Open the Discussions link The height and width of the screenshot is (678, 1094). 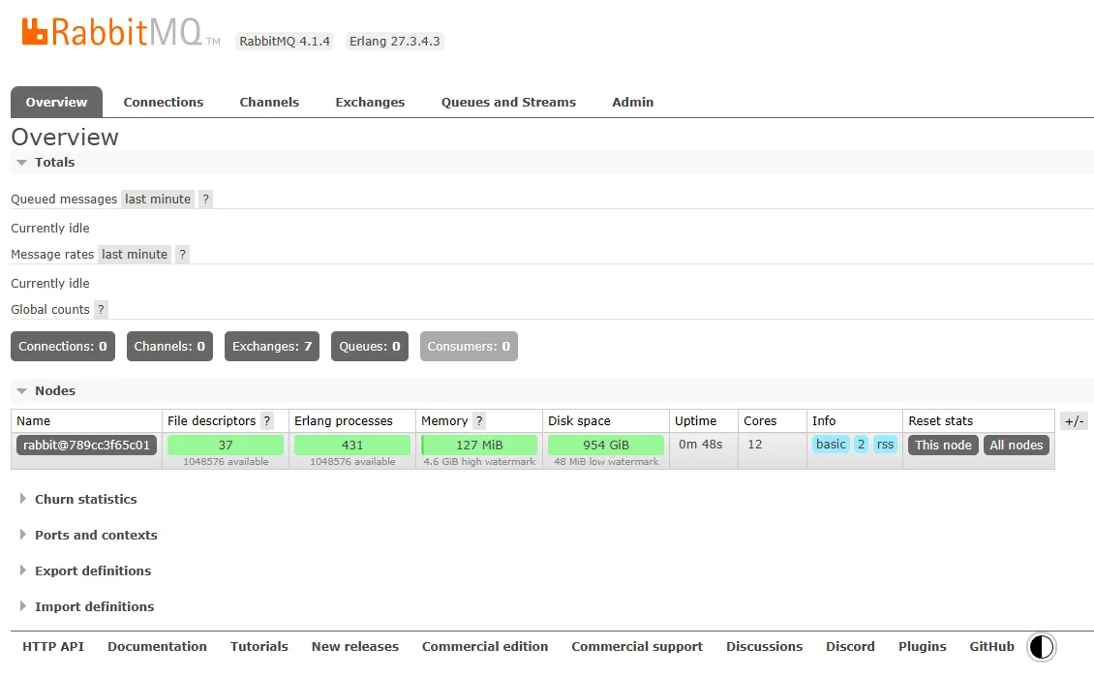(764, 647)
